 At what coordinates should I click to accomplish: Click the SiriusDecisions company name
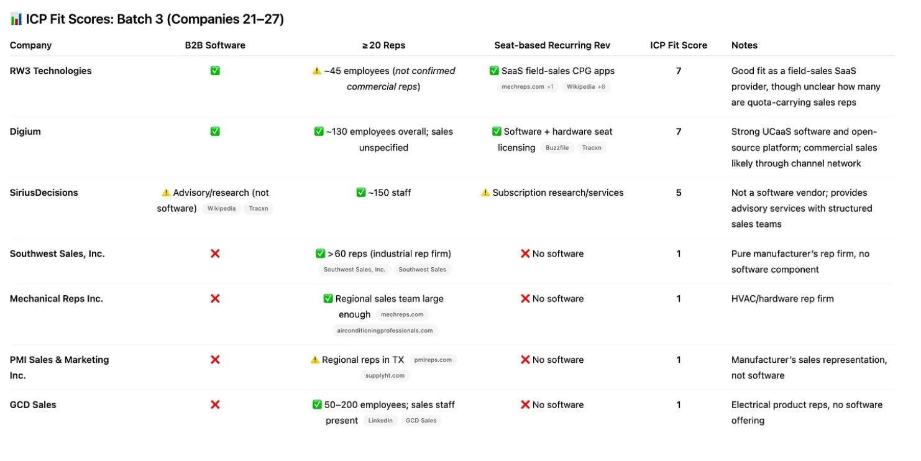tap(44, 193)
